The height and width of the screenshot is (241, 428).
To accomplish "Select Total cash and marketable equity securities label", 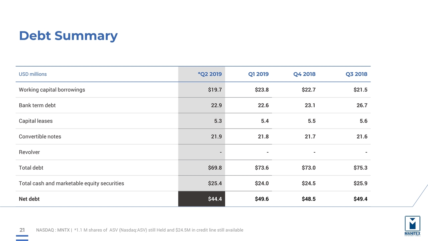I will (x=71, y=183).
